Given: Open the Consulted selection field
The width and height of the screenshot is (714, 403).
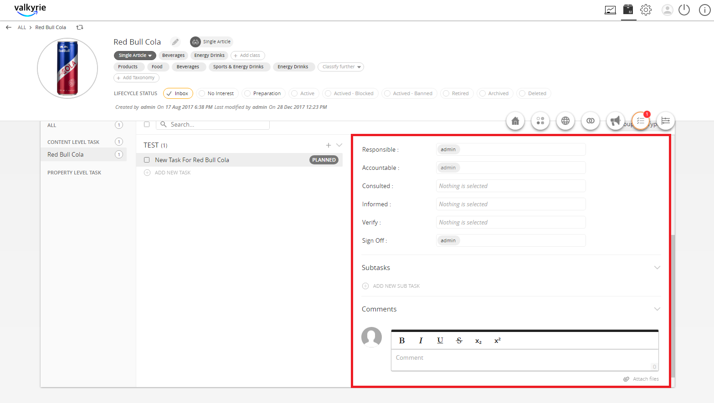Looking at the screenshot, I should pyautogui.click(x=511, y=186).
